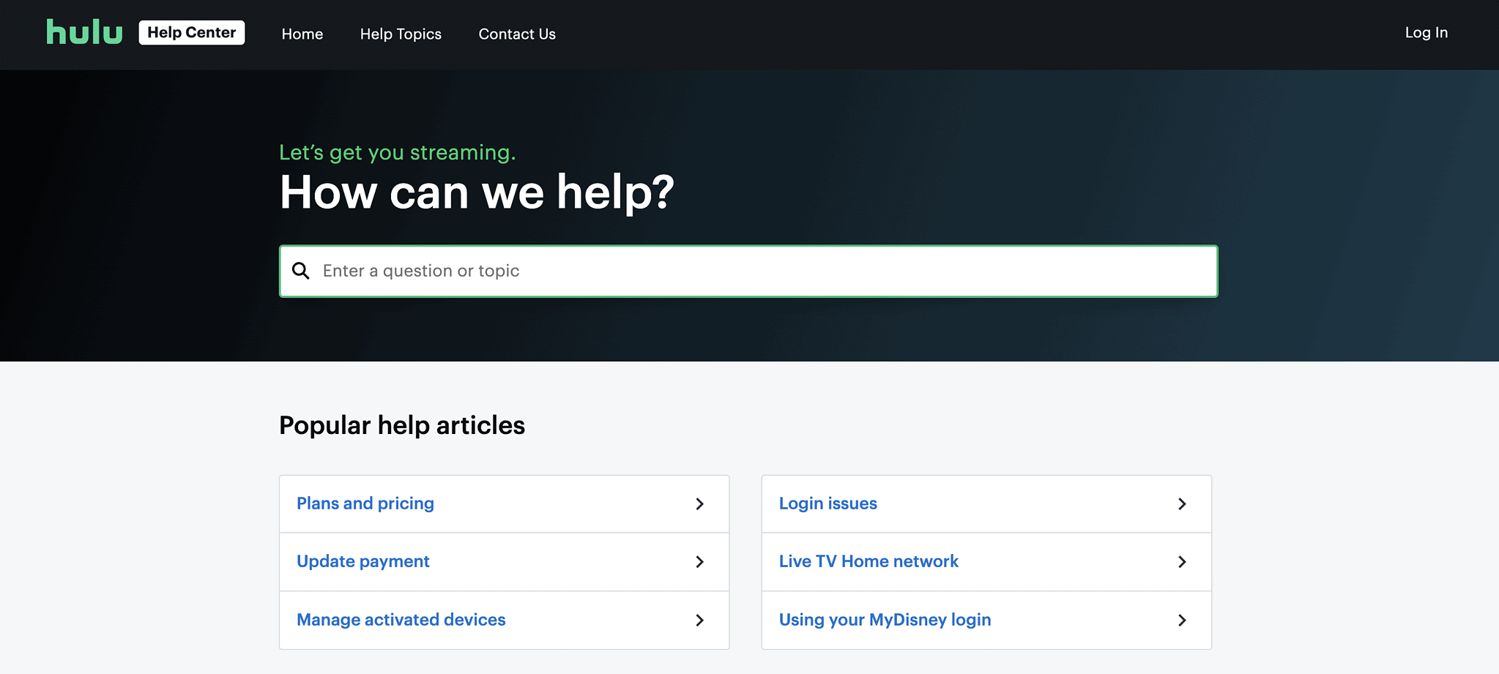Click the Help Center badge

coord(192,31)
